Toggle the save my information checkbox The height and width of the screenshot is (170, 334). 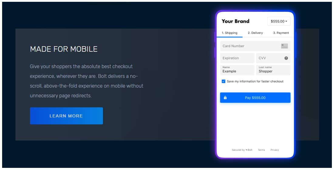(223, 82)
